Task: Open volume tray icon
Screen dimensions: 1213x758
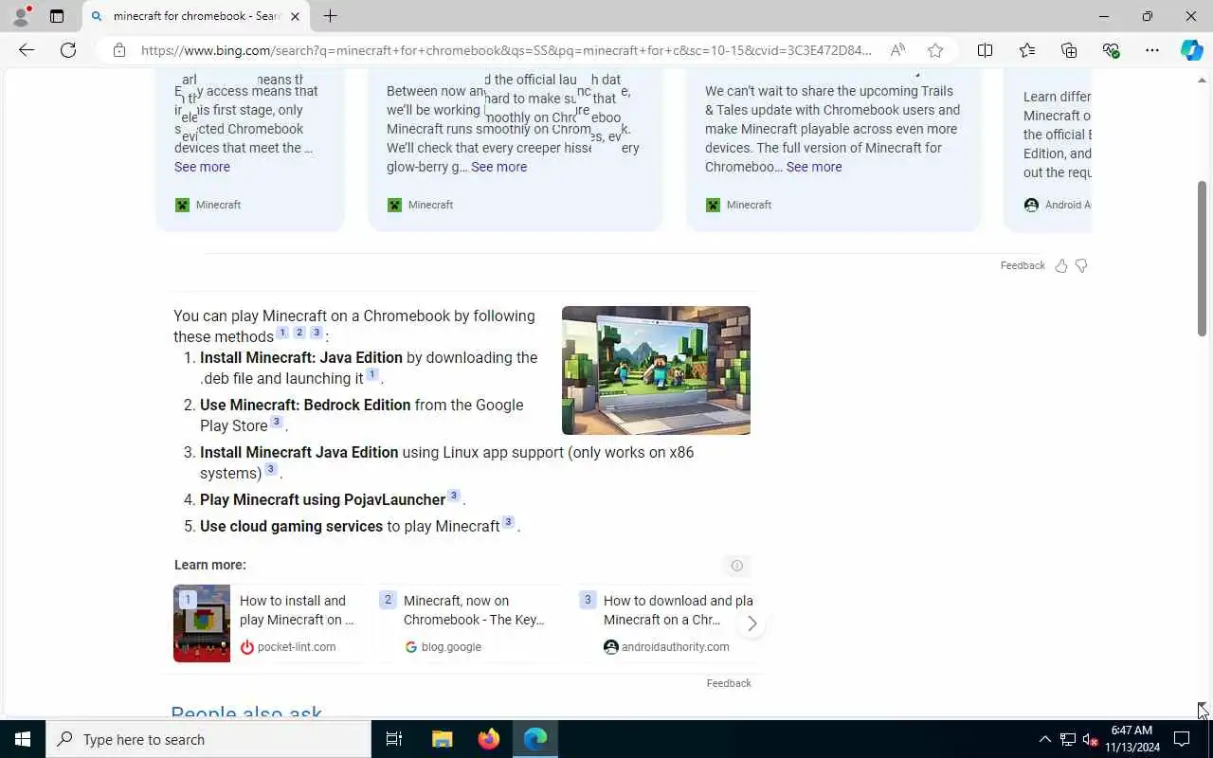Action: pyautogui.click(x=1090, y=739)
